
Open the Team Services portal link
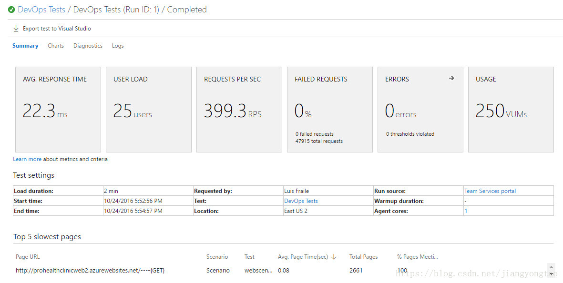[490, 191]
